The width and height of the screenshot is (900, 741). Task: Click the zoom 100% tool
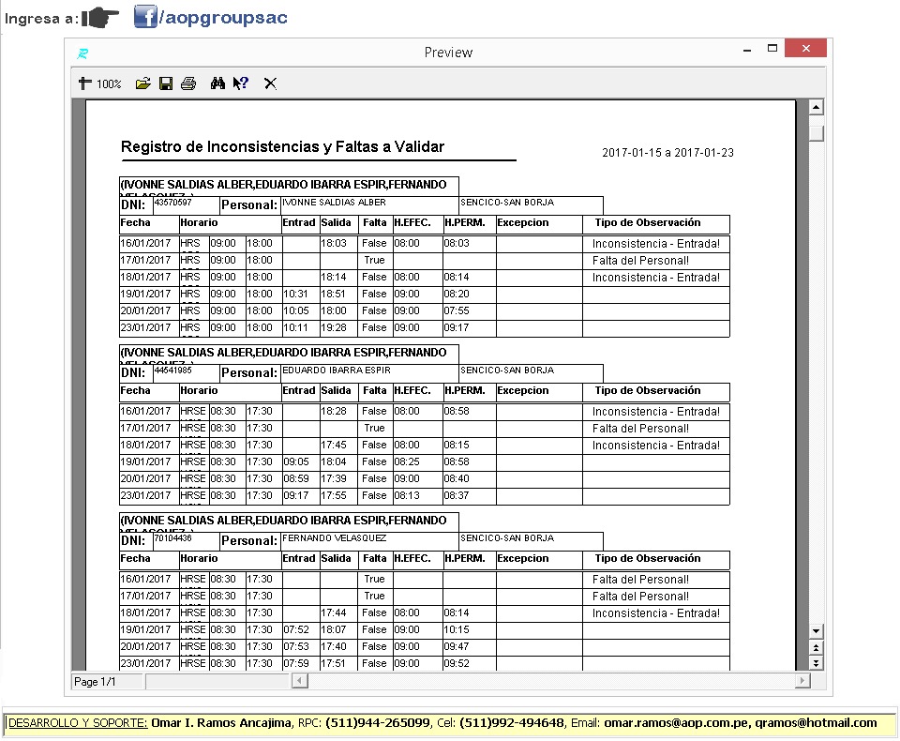(x=100, y=83)
